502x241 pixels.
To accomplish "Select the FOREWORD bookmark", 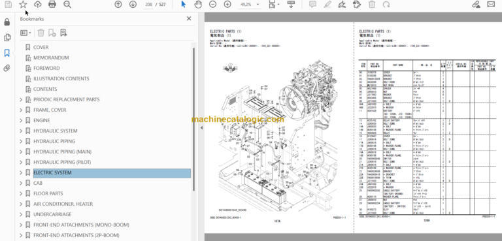I will point(46,68).
